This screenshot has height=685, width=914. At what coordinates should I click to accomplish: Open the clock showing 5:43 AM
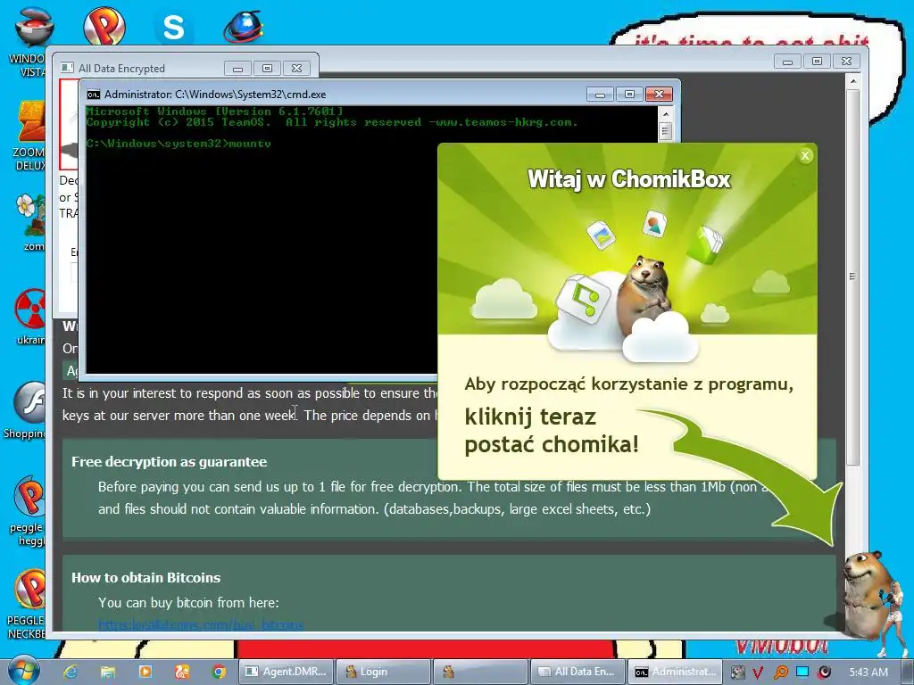[x=868, y=673]
